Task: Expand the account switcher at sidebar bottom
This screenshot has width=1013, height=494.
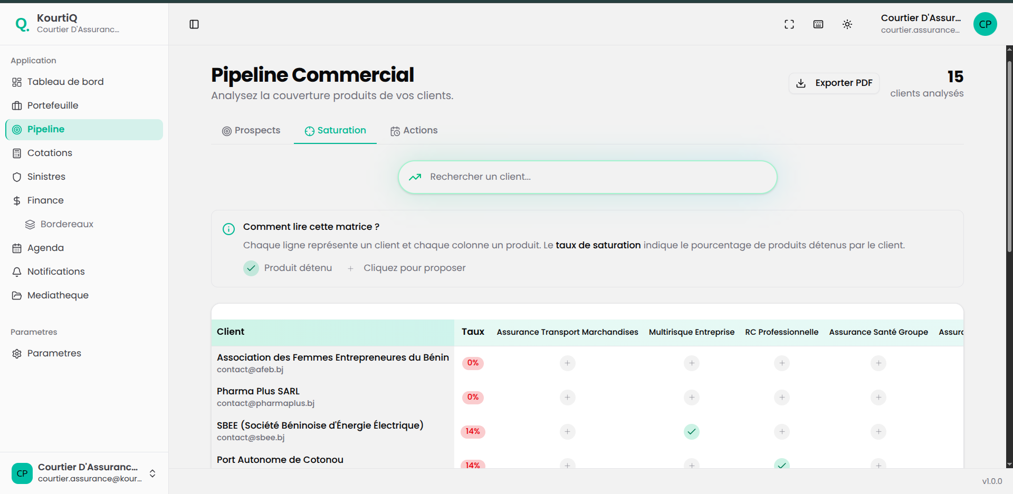Action: click(152, 473)
